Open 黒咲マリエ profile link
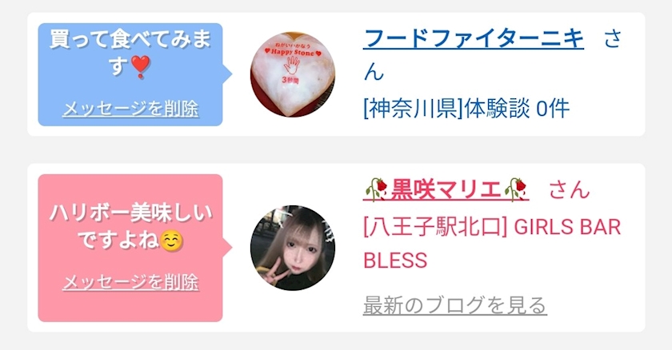This screenshot has height=350, width=672. pyautogui.click(x=446, y=189)
